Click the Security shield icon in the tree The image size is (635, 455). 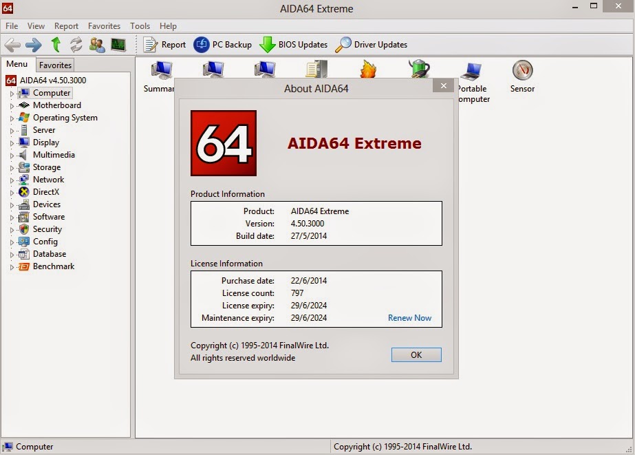(x=24, y=229)
